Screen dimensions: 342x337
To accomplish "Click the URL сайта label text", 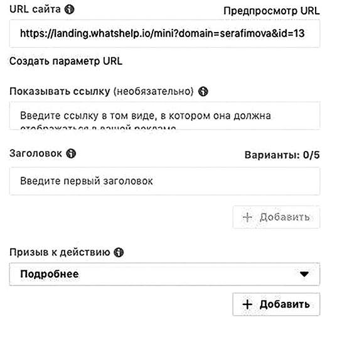I will coord(35,9).
